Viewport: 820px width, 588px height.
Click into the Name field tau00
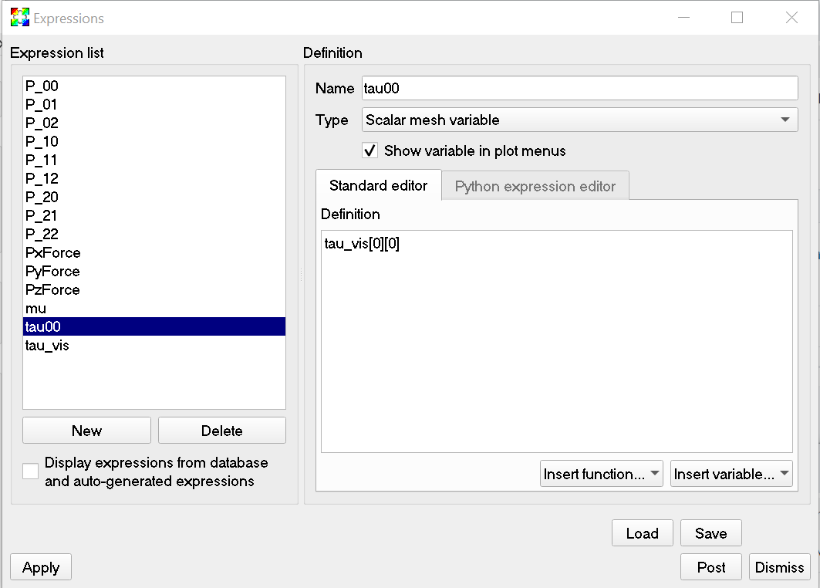click(579, 88)
